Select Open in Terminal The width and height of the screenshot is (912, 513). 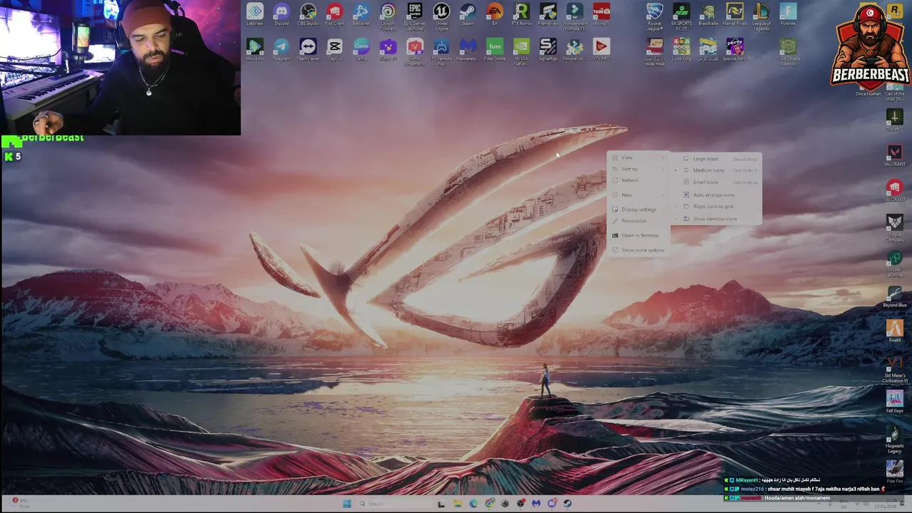tap(638, 235)
